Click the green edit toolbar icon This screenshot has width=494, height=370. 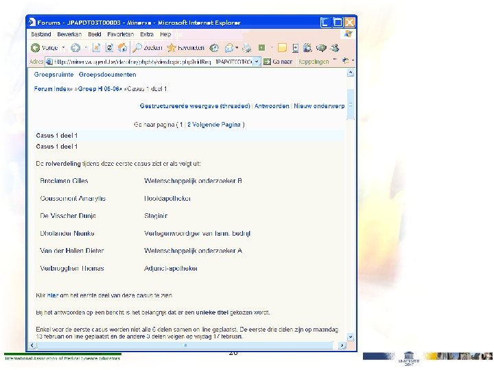click(261, 47)
